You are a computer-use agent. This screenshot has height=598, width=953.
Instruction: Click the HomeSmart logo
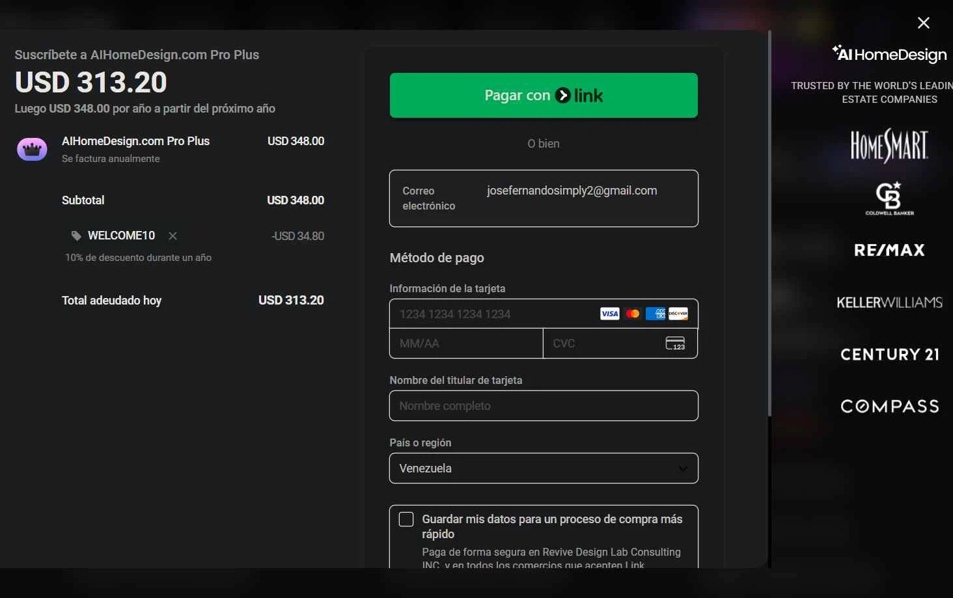click(889, 146)
